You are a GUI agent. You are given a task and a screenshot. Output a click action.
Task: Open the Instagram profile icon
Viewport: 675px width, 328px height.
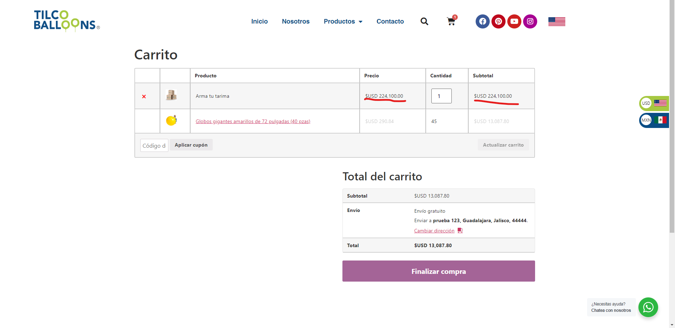(x=530, y=21)
